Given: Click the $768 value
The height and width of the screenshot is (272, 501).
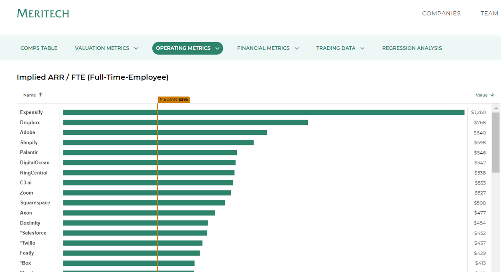Looking at the screenshot, I should [x=480, y=122].
